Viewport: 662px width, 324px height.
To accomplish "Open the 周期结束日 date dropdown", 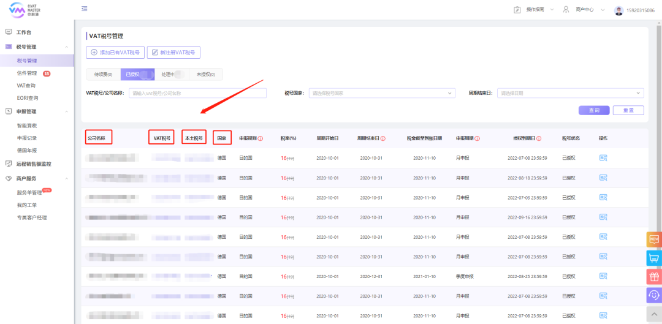I will [x=571, y=93].
